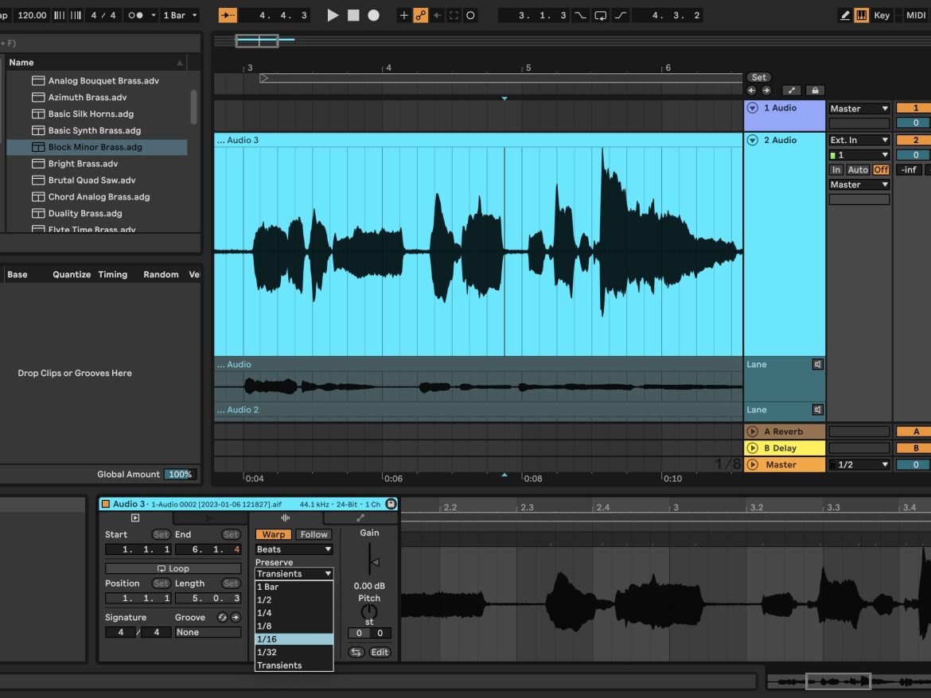Click the Edit button in the Sample box
Image resolution: width=931 pixels, height=698 pixels.
[380, 652]
